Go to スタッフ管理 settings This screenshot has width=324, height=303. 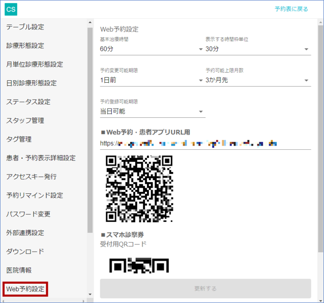[x=25, y=120]
